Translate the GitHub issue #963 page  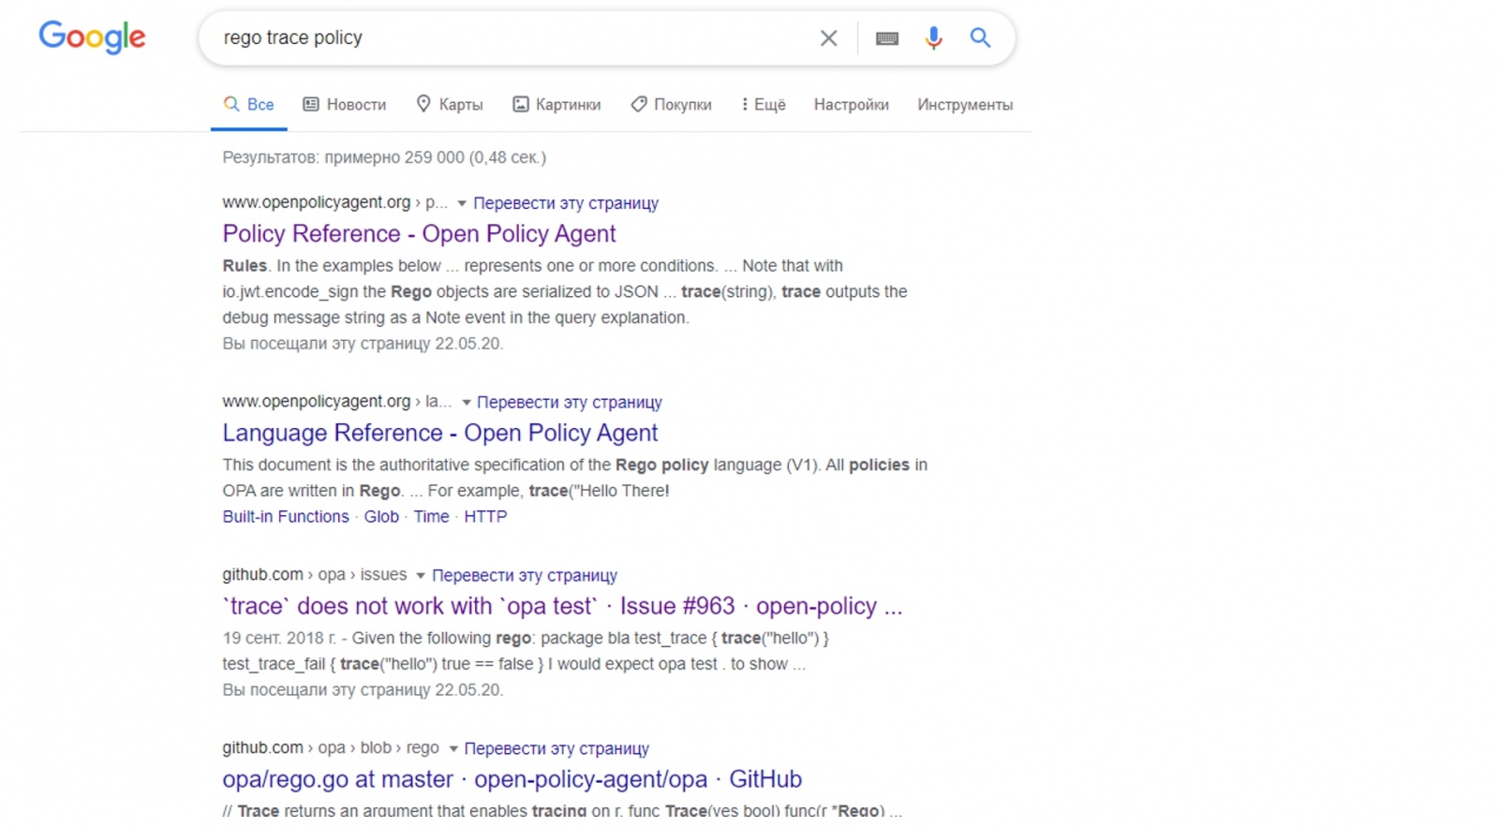point(525,576)
